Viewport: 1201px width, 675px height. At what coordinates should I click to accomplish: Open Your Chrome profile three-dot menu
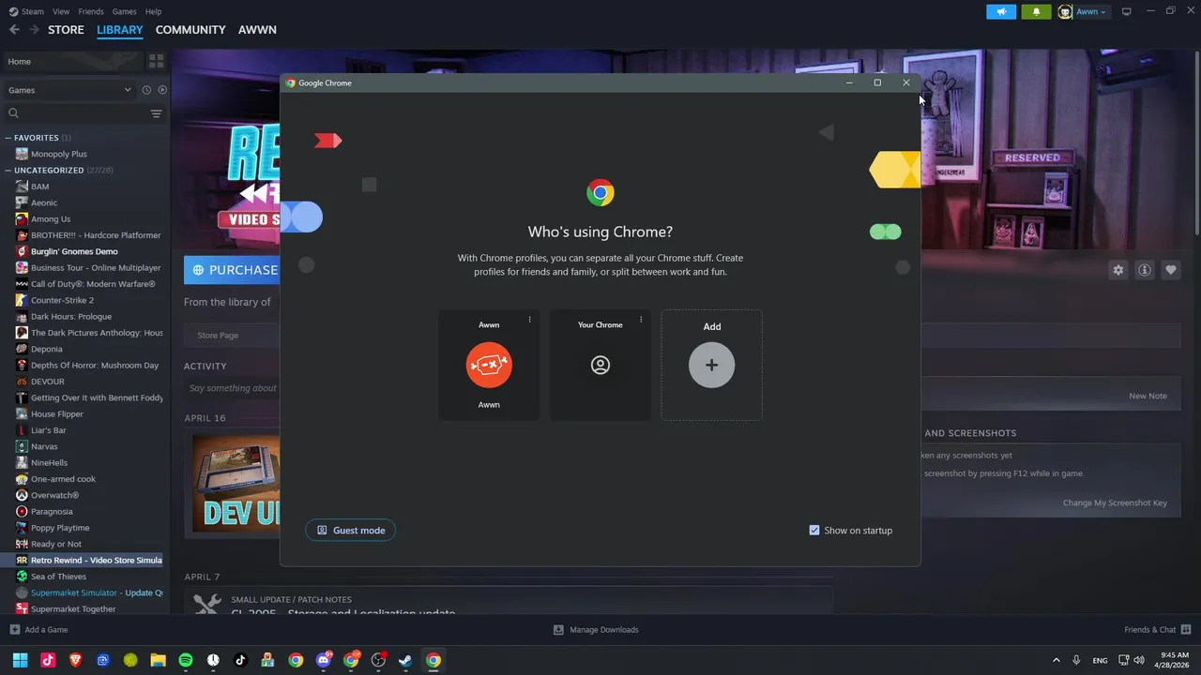tap(641, 320)
